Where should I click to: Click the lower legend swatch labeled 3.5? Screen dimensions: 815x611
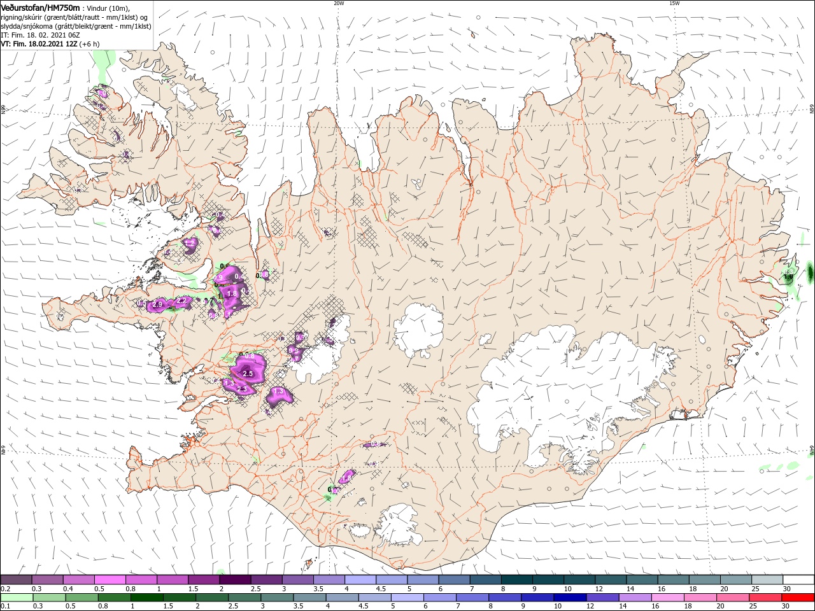(x=309, y=598)
